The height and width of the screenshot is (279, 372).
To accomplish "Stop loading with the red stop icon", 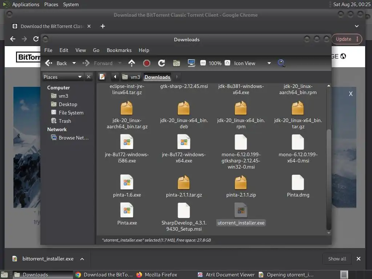I will (147, 63).
